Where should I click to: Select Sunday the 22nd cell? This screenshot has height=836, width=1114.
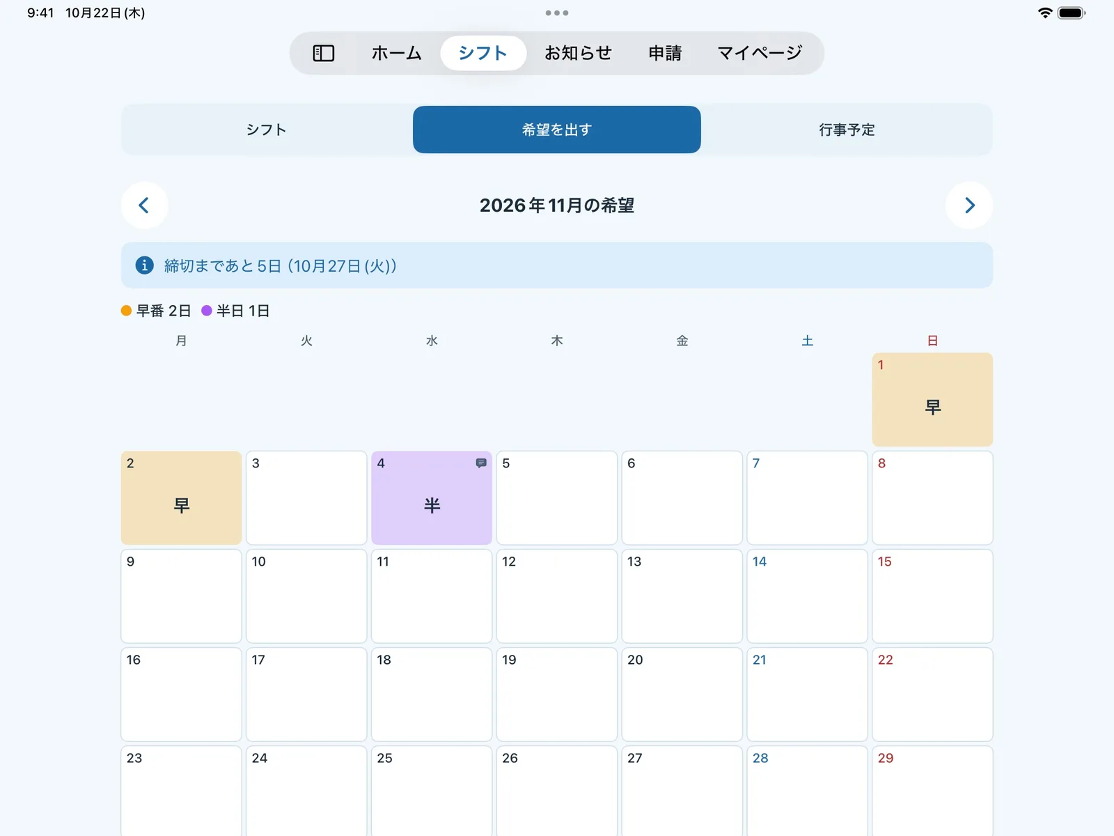click(932, 694)
